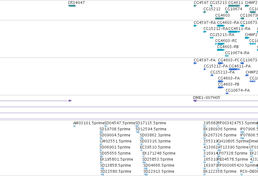Select the 165310 EST label
The image size is (258, 176).
pos(210,159)
